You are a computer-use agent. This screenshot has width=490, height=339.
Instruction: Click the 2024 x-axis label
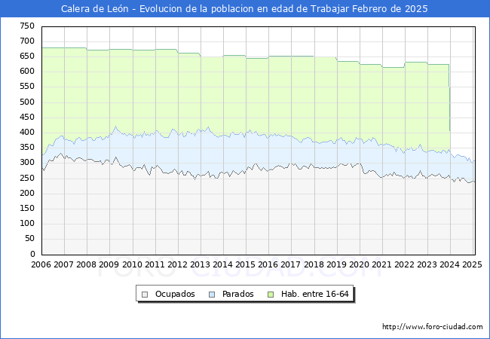(450, 264)
